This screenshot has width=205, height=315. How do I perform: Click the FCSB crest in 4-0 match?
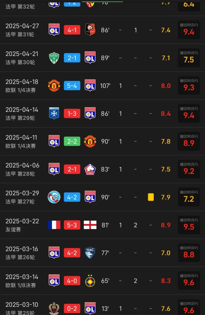(x=90, y=281)
